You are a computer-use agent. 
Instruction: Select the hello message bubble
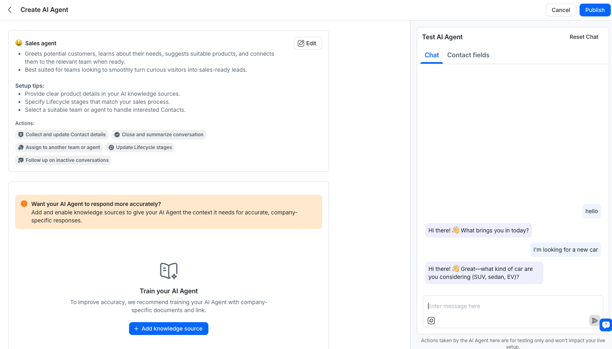[592, 211]
